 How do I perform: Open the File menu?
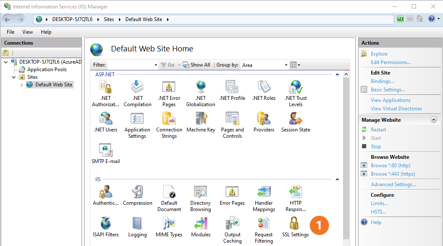[x=11, y=32]
